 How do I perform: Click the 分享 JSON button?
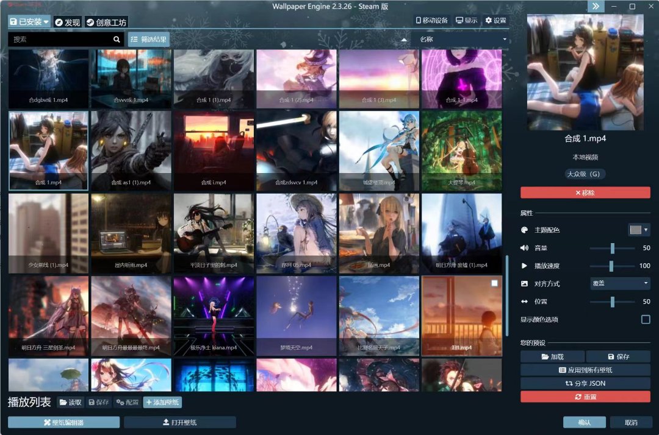(x=585, y=383)
